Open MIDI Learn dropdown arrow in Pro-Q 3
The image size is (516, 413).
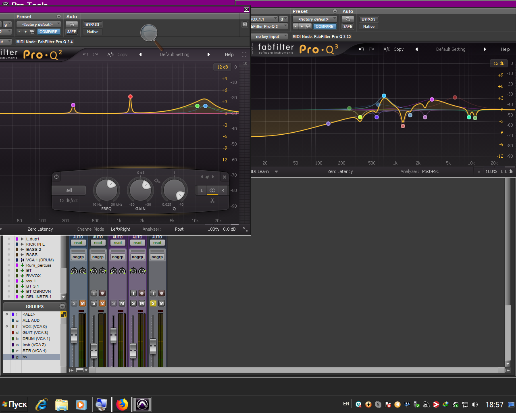point(276,171)
